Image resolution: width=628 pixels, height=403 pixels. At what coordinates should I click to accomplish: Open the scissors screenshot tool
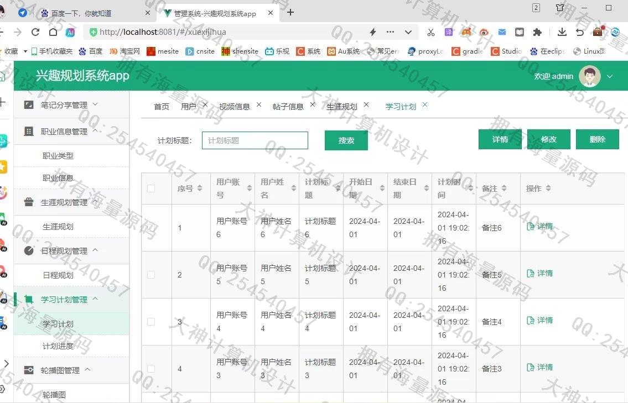point(431,32)
